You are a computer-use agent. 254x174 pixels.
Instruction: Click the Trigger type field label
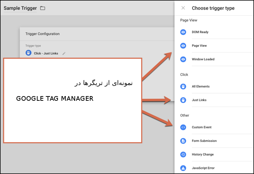point(33,46)
